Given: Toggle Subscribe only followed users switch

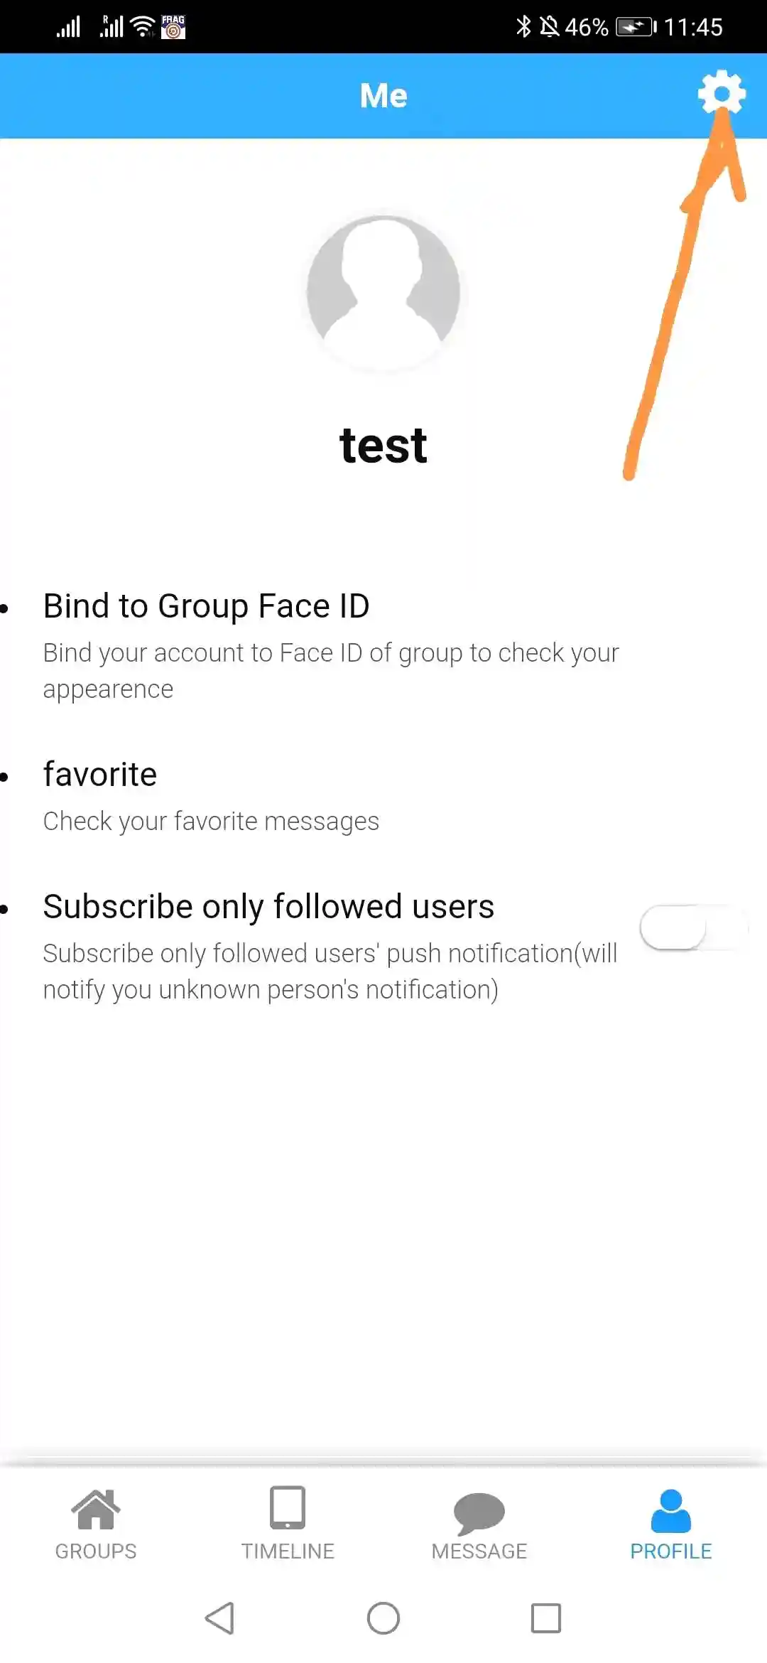Looking at the screenshot, I should pos(693,927).
